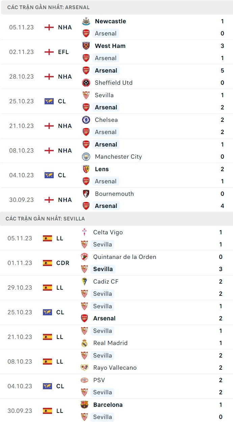The image size is (233, 422).
Task: Click the 'Các trận gần nhất: Arsenal' header
Action: 48,7
